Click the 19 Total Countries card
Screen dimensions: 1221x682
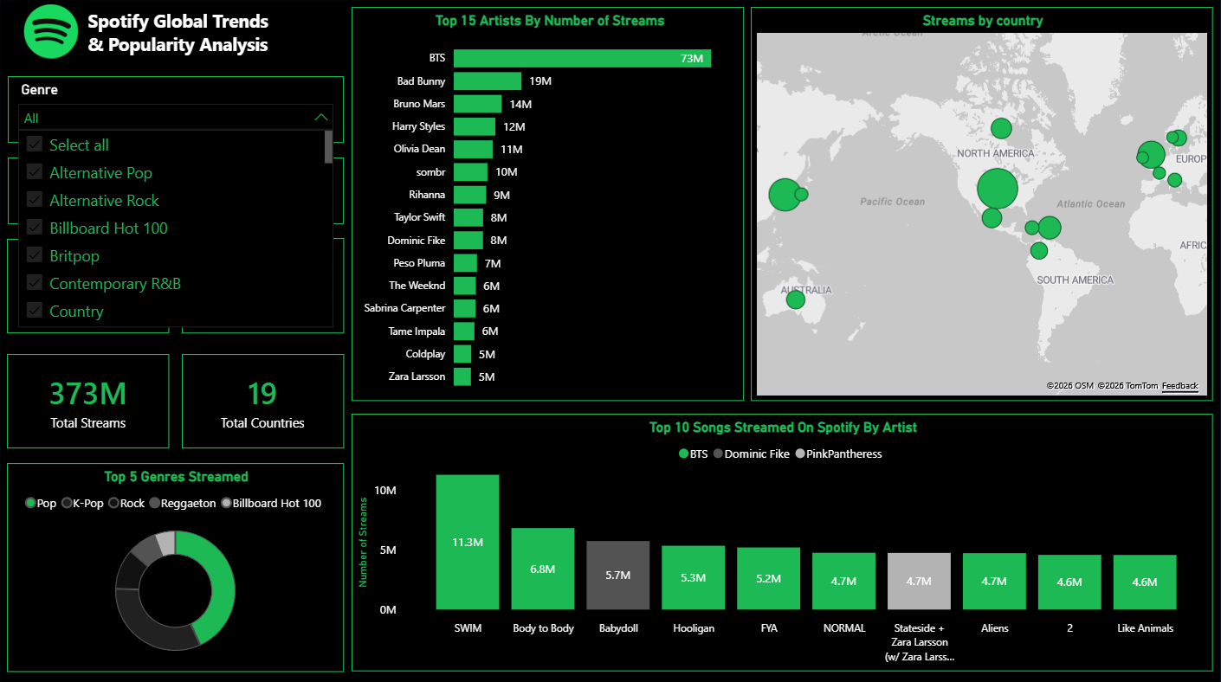(262, 401)
